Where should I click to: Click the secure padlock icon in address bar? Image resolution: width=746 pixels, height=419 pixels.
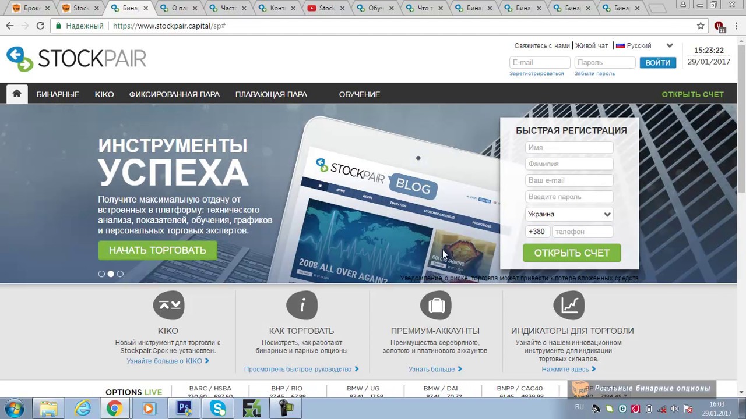58,26
